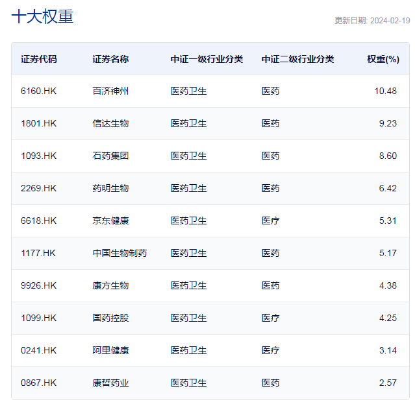The image size is (415, 406).
Task: Click 医药卫生 in the 康哲药业 row
Action: pyautogui.click(x=188, y=383)
